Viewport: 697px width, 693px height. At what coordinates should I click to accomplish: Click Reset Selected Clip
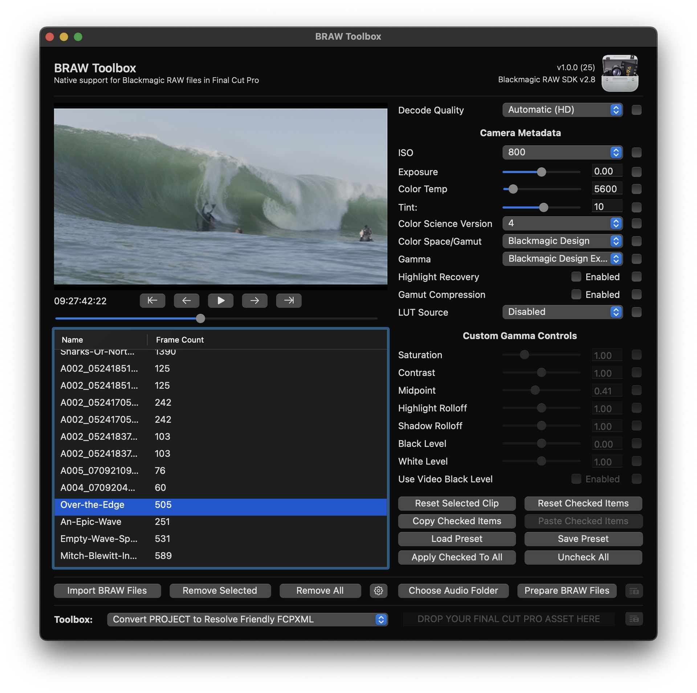457,503
